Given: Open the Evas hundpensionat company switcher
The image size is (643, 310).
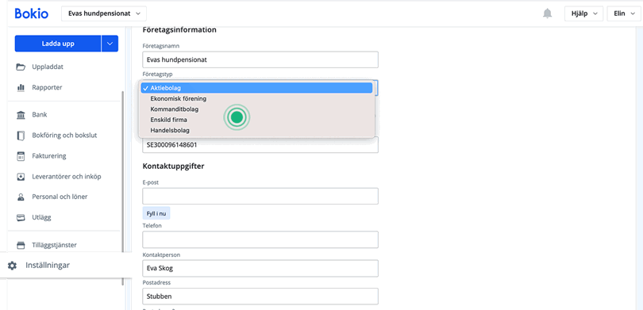Looking at the screenshot, I should [104, 13].
